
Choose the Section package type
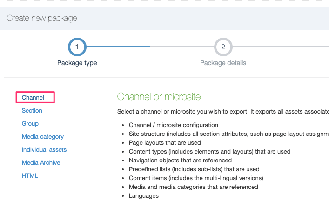click(32, 111)
